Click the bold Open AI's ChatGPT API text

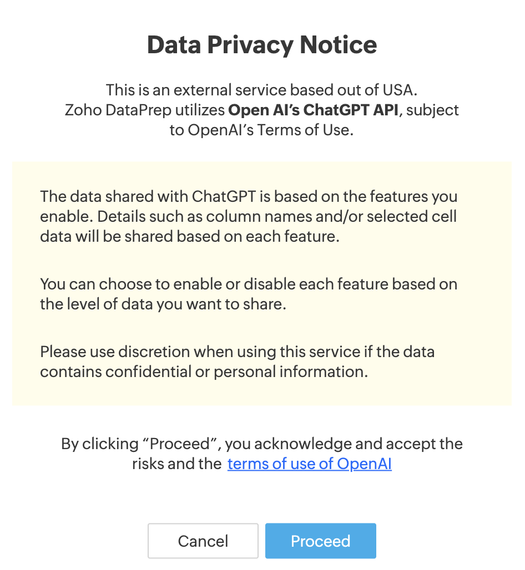313,110
